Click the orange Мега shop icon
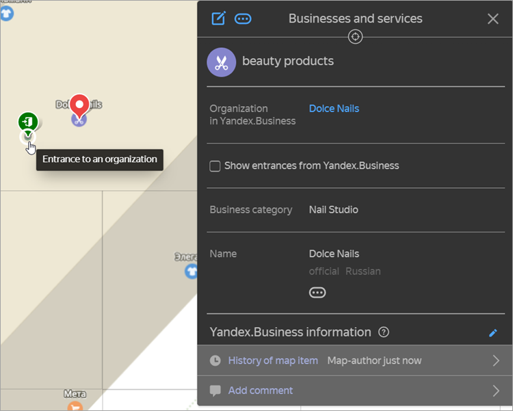 click(75, 406)
